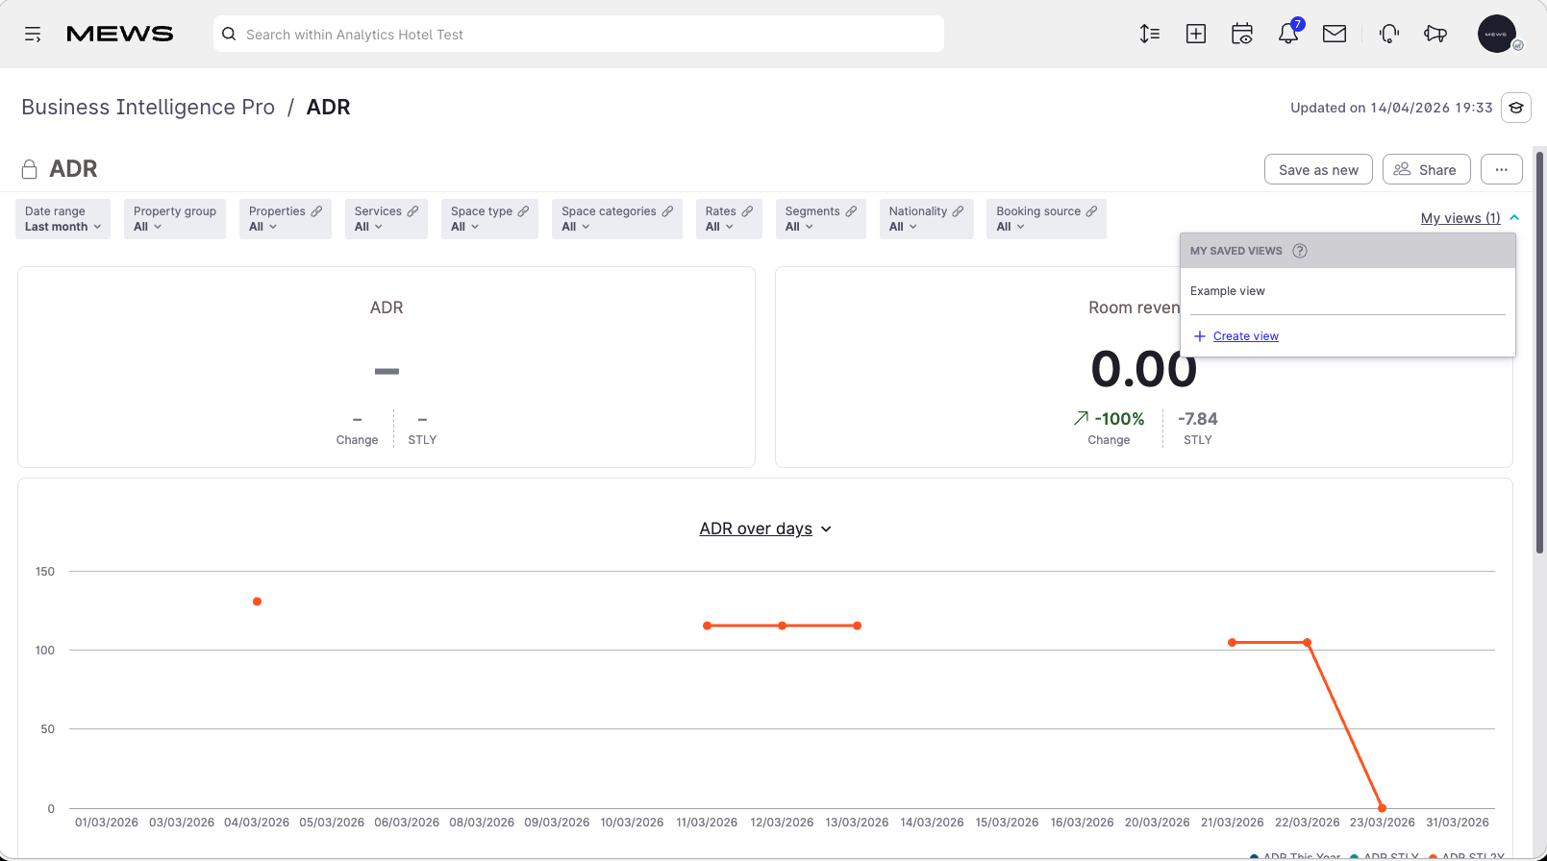The image size is (1547, 861).
Task: Collapse the My views (1) menu
Action: (x=1470, y=218)
